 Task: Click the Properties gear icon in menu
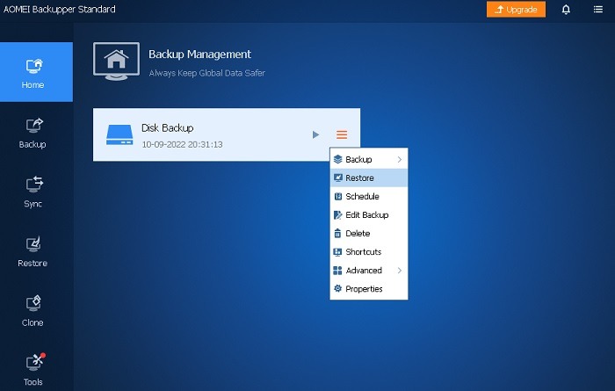[x=337, y=289]
